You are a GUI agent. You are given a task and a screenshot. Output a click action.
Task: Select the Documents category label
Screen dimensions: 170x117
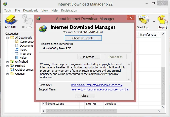coord(26,46)
